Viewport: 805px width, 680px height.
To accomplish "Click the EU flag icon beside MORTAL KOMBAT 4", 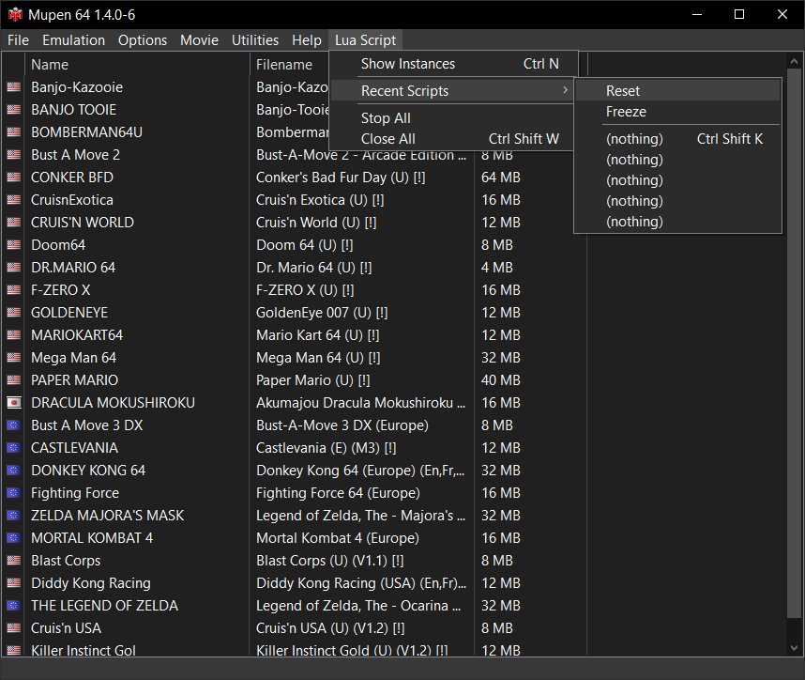I will [14, 538].
